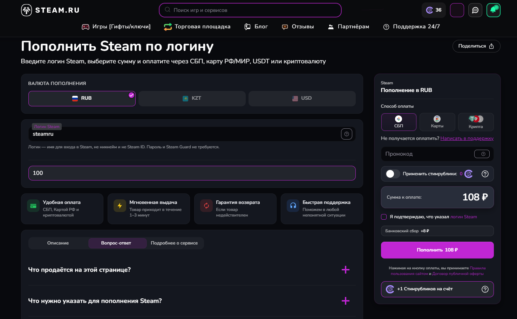Click the Удобная оплата card icon
This screenshot has width=517, height=319.
point(33,206)
